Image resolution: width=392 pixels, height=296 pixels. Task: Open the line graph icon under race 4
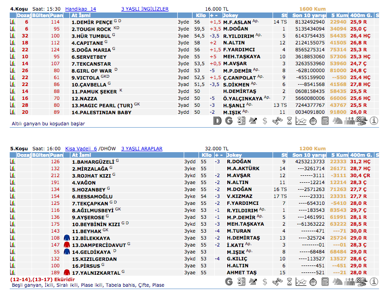pyautogui.click(x=301, y=121)
